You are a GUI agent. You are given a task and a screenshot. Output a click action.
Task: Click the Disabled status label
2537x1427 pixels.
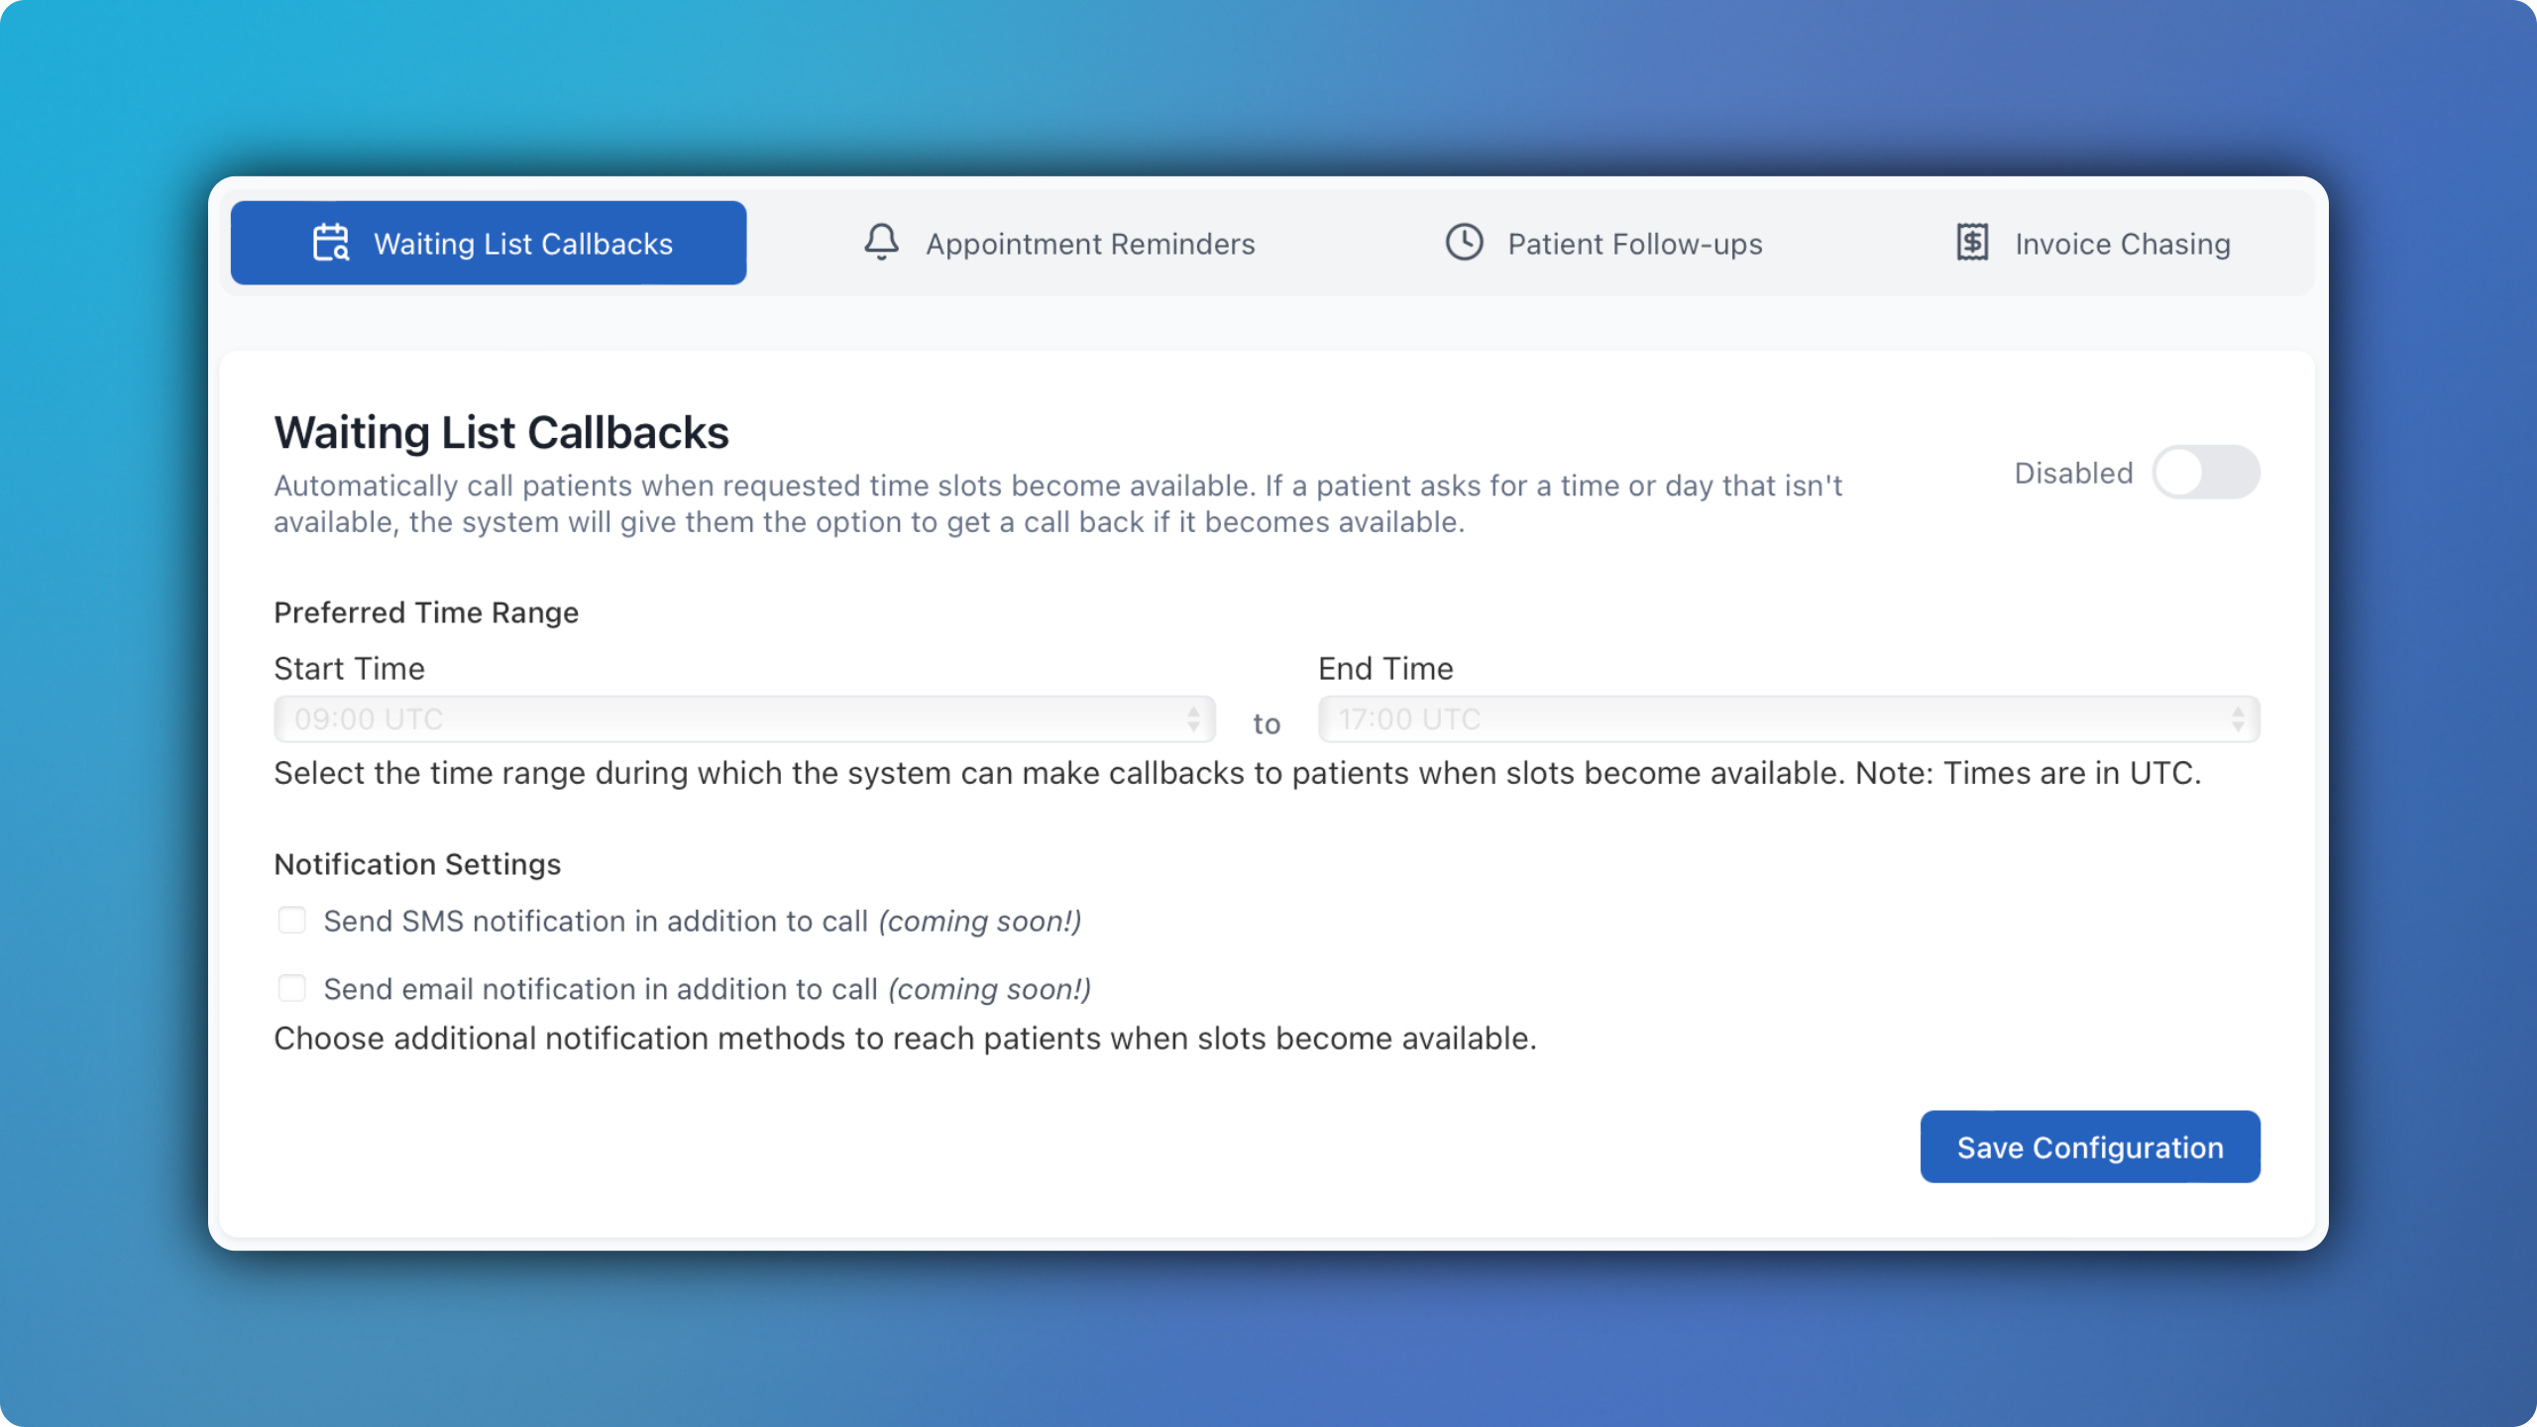coord(2073,474)
